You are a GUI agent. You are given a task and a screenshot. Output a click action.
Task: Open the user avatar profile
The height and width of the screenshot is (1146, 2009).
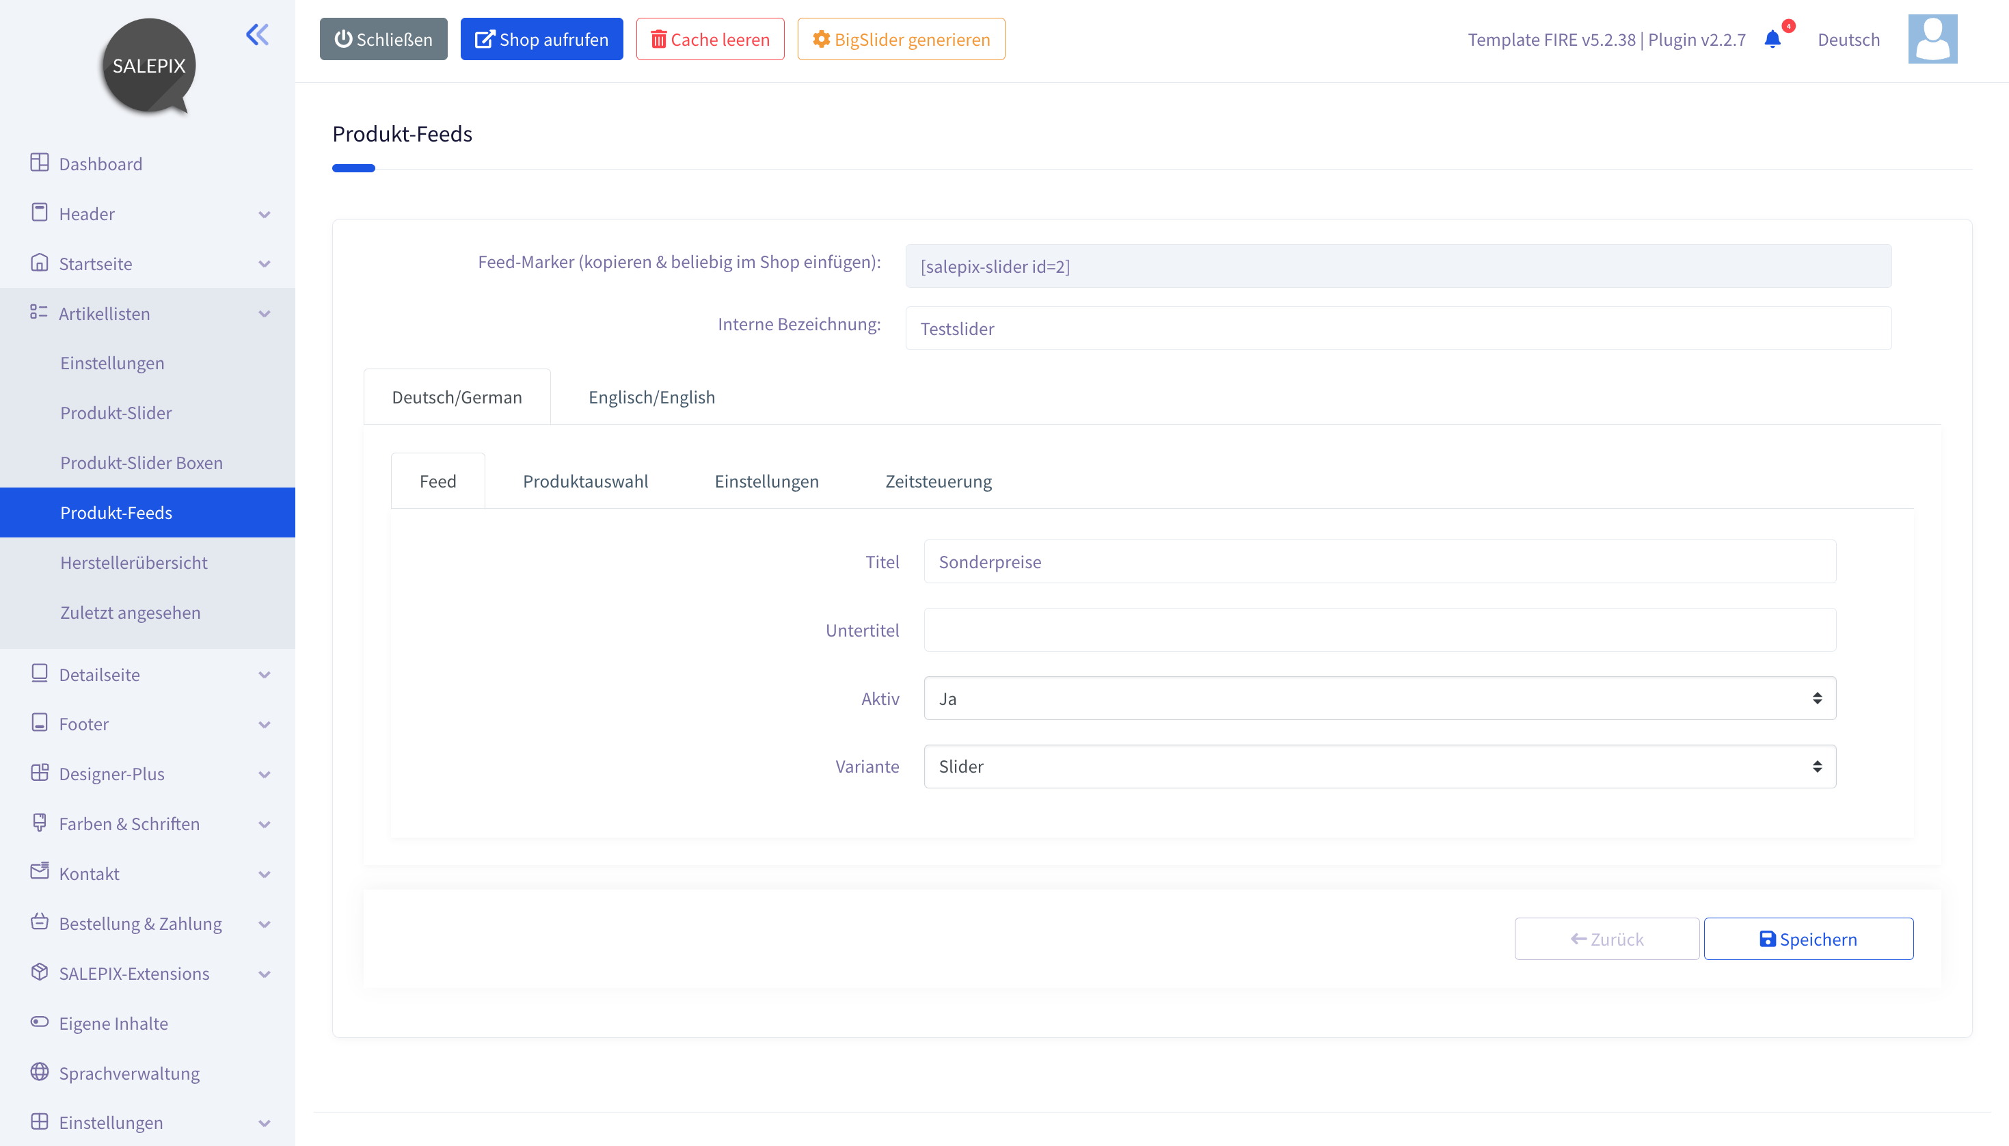[1932, 38]
